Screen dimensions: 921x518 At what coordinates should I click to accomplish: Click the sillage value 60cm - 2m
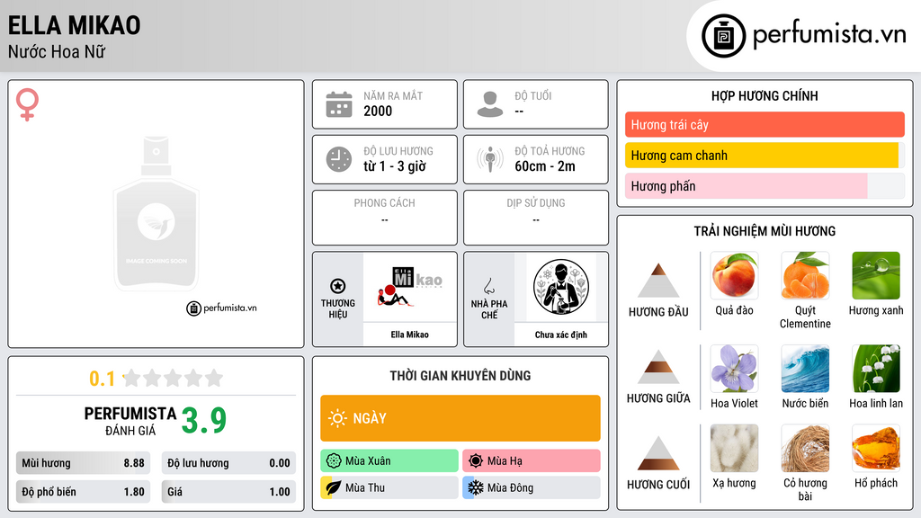click(545, 166)
